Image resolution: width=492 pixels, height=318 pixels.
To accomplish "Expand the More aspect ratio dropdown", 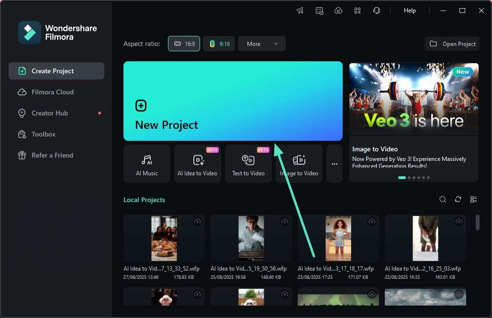I will tap(262, 44).
